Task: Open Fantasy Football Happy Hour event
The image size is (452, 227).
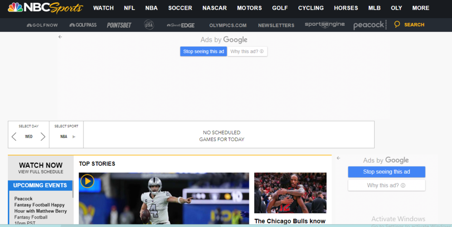Action: 40,208
